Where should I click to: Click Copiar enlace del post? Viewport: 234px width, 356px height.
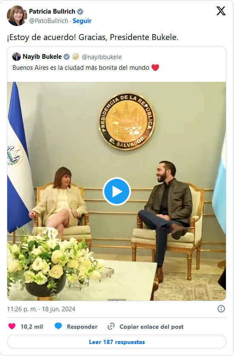coord(151,327)
